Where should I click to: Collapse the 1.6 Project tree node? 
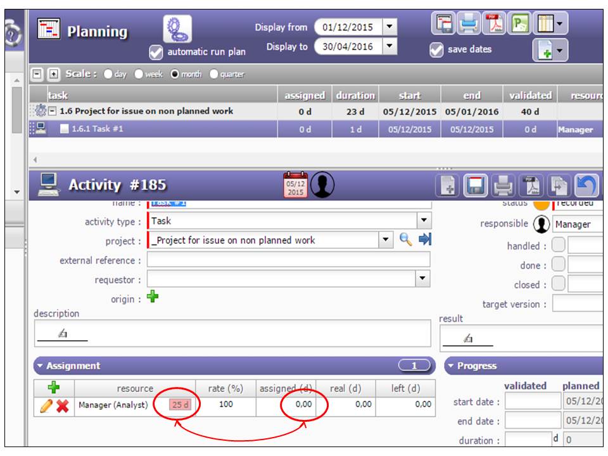(x=52, y=111)
